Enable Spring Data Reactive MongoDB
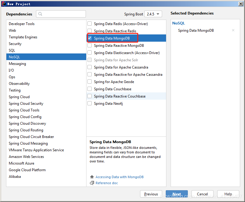Image resolution: width=245 pixels, height=202 pixels. (x=90, y=45)
